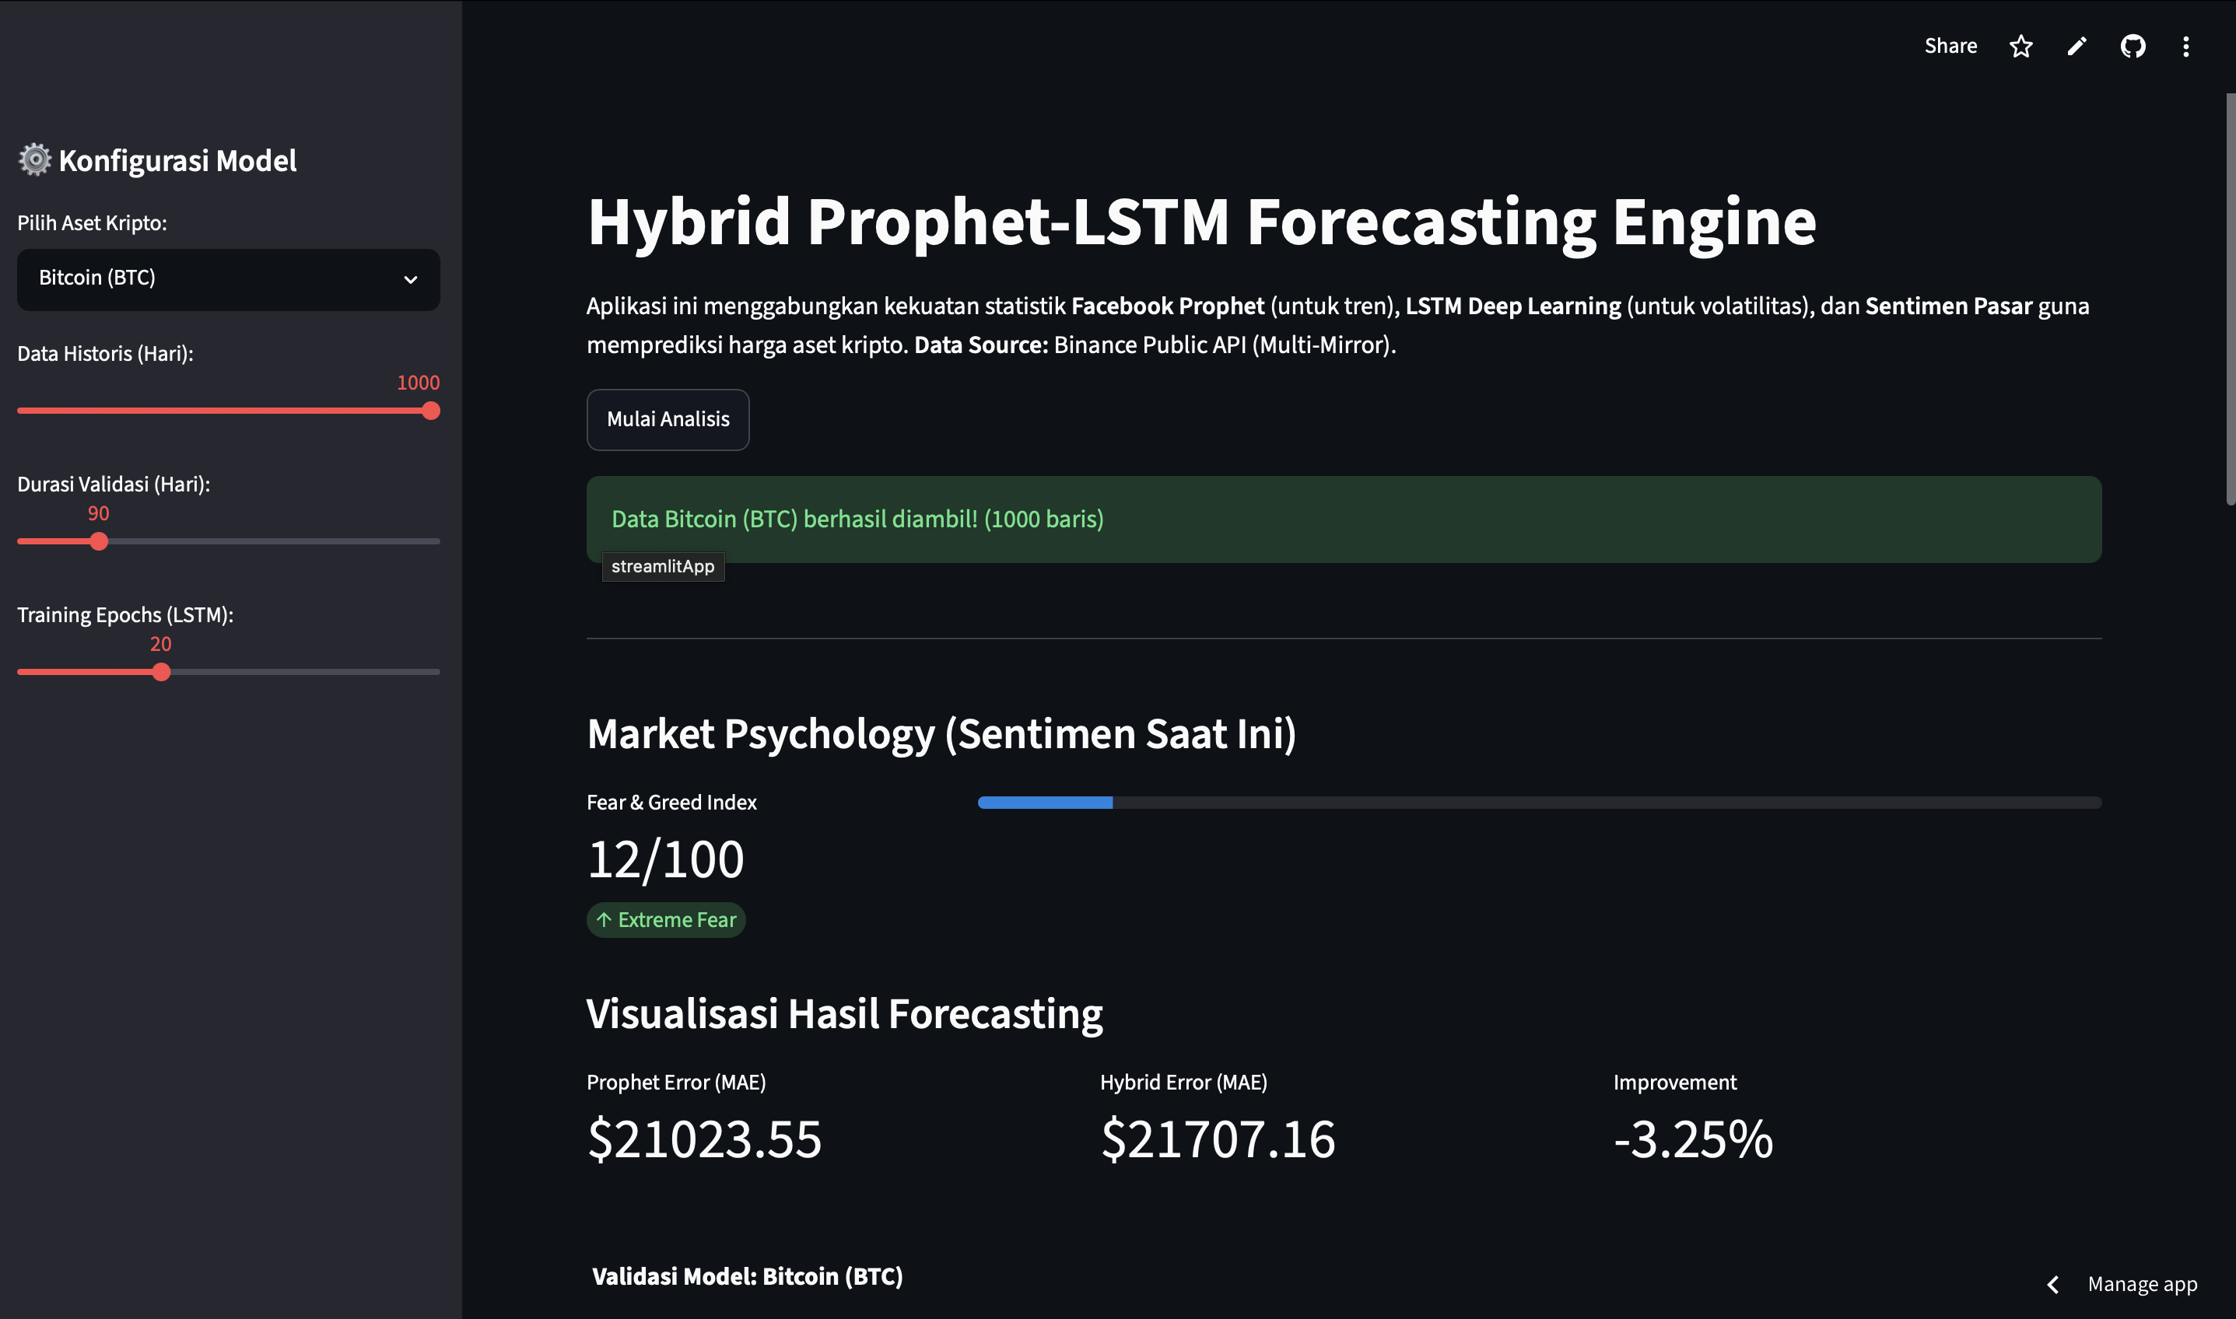This screenshot has height=1319, width=2236.
Task: Start analysis with Mulai Analisis button
Action: tap(668, 419)
